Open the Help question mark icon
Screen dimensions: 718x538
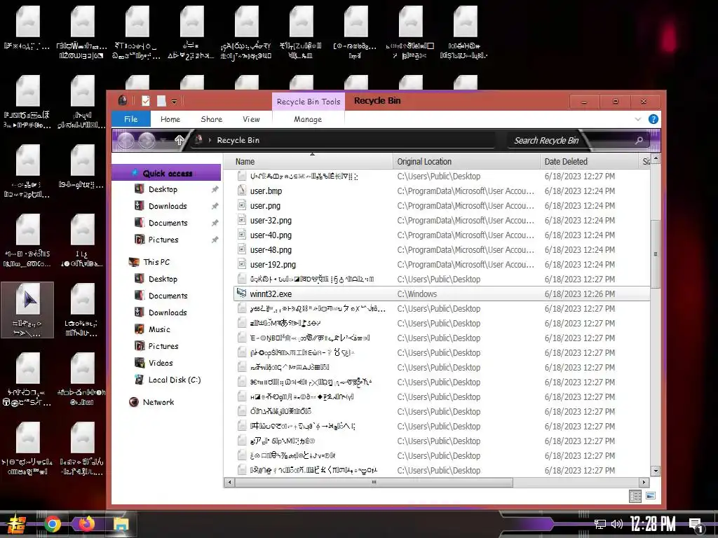click(x=653, y=119)
